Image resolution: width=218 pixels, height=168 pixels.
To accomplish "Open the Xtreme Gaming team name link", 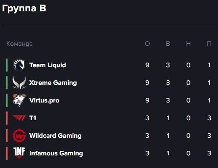I will [x=53, y=83].
